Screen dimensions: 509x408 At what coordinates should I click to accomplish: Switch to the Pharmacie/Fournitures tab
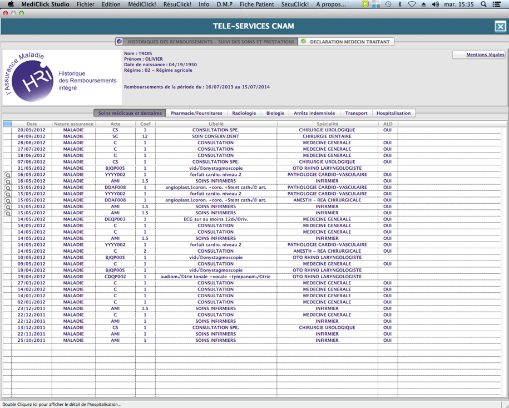pos(196,113)
